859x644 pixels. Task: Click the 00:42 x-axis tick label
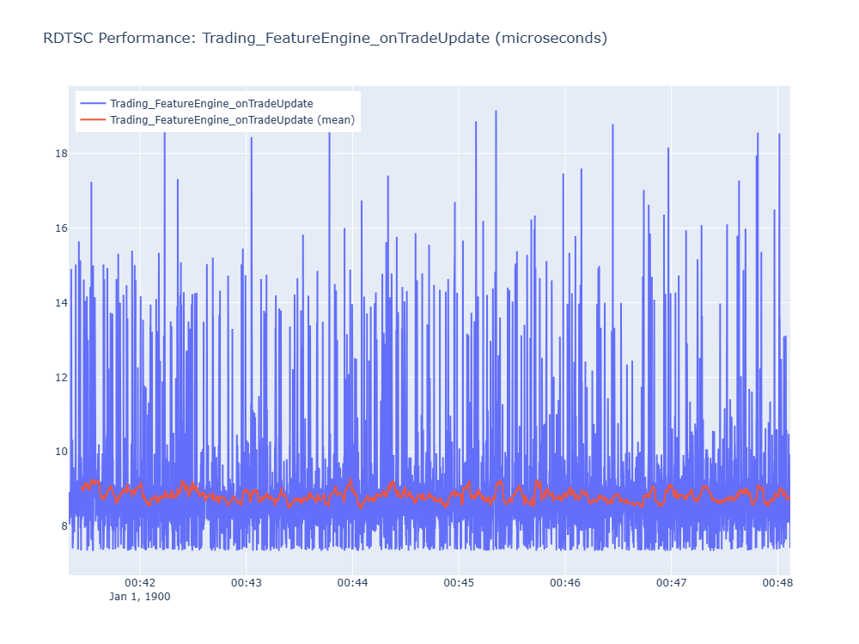(x=140, y=583)
